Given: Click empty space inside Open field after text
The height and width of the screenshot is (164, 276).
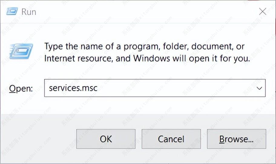Looking at the screenshot, I should pyautogui.click(x=176, y=88).
